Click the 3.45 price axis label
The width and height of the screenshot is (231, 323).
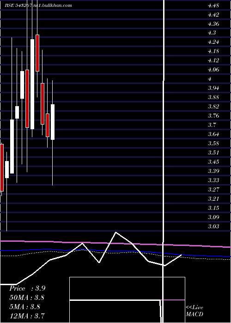[213, 161]
